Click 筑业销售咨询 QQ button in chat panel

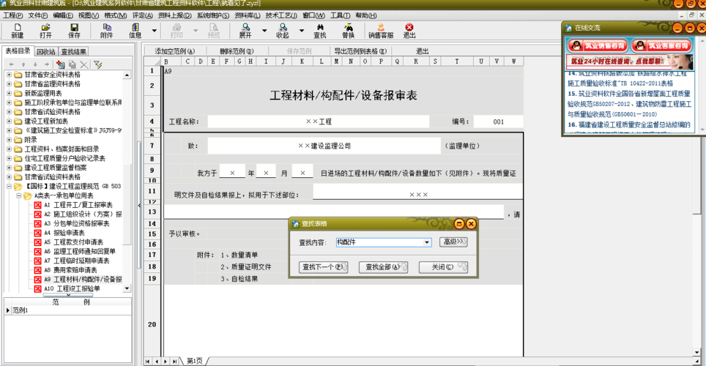coord(598,45)
